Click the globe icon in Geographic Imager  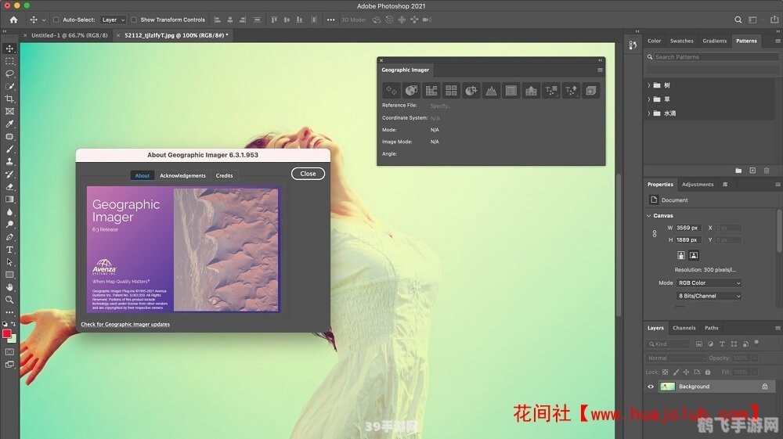411,90
